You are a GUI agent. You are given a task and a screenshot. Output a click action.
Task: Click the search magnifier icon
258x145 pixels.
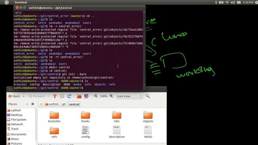(x=148, y=96)
